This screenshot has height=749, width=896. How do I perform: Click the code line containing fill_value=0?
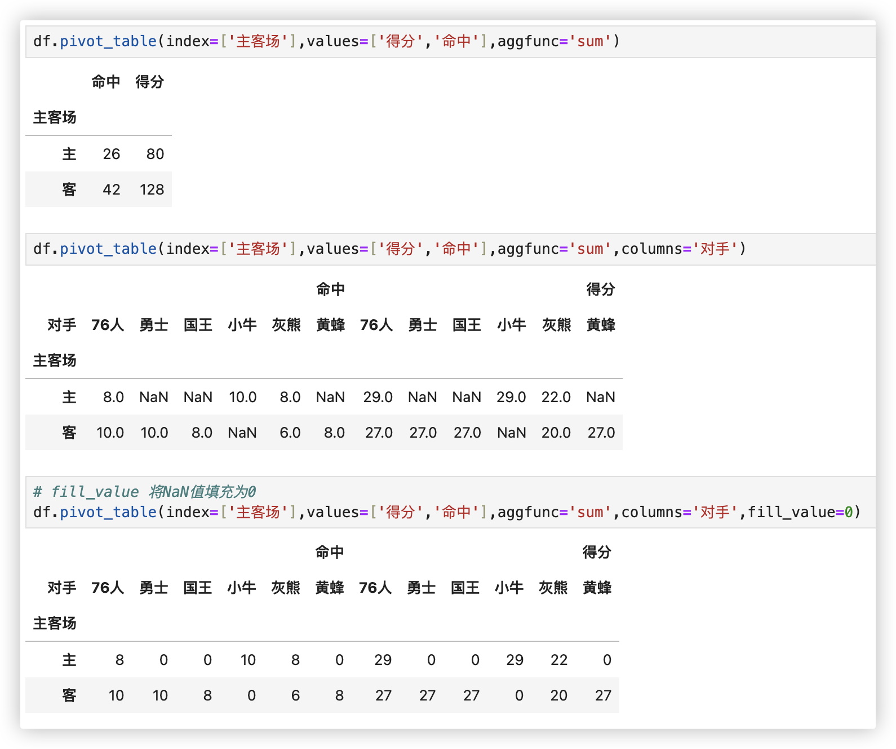pos(446,512)
